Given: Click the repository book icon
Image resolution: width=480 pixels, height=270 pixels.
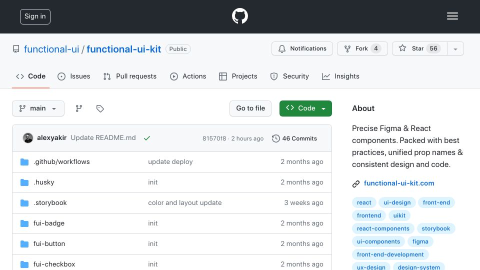Looking at the screenshot, I should coord(16,49).
